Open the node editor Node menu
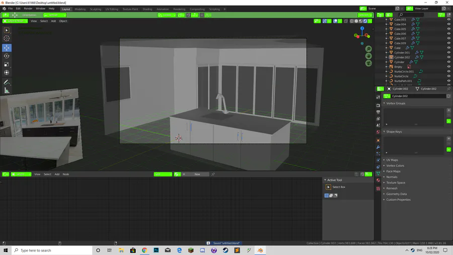453x255 pixels. coord(66,174)
